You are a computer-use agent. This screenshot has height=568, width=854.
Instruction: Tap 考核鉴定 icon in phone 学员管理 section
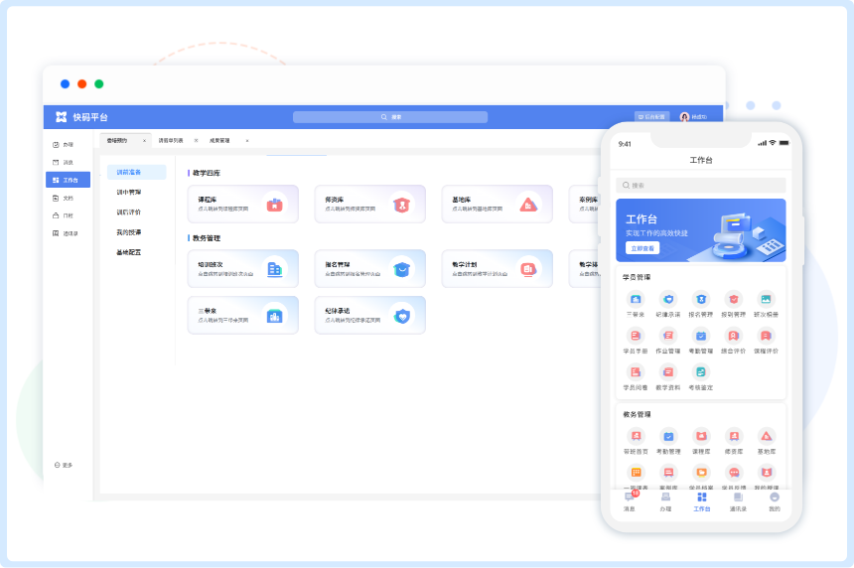click(x=701, y=377)
